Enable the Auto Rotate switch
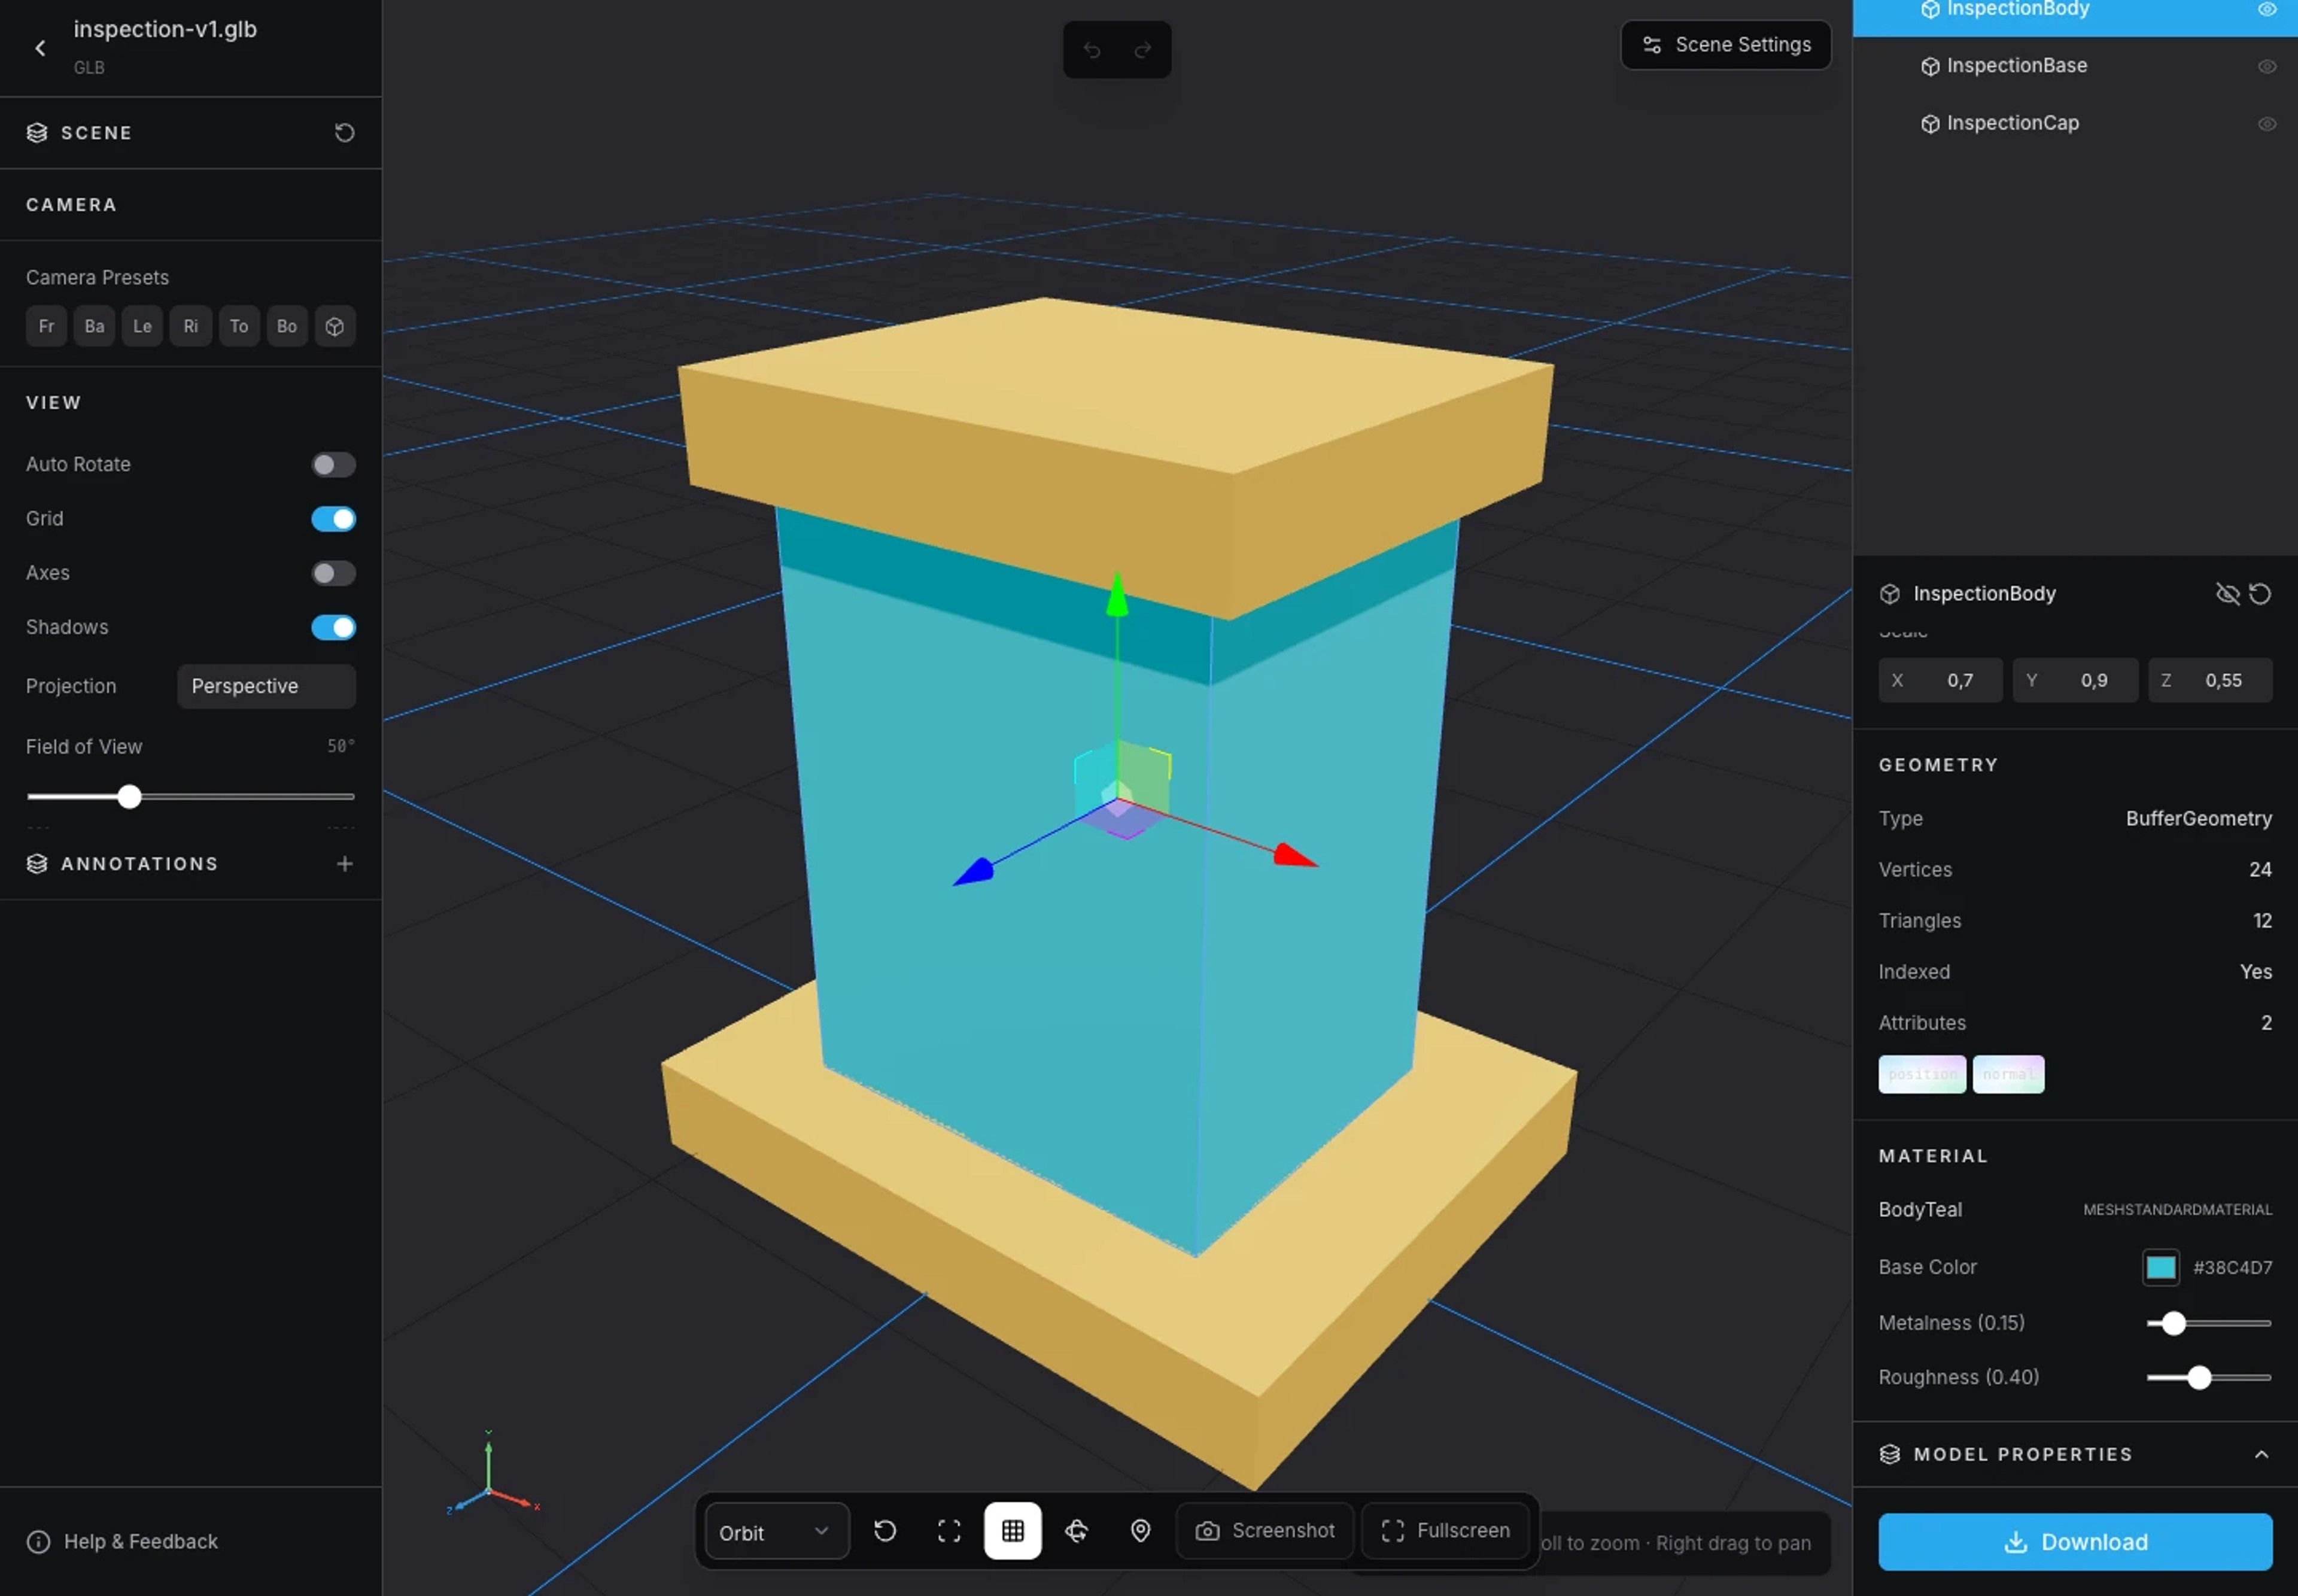This screenshot has height=1596, width=2298. [333, 464]
